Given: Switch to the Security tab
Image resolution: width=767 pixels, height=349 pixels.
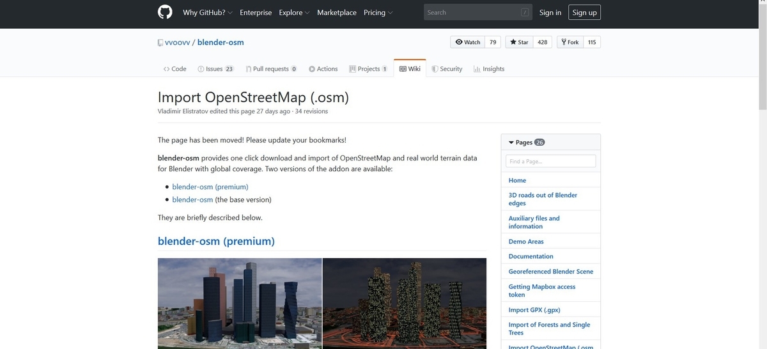Looking at the screenshot, I should [x=447, y=68].
